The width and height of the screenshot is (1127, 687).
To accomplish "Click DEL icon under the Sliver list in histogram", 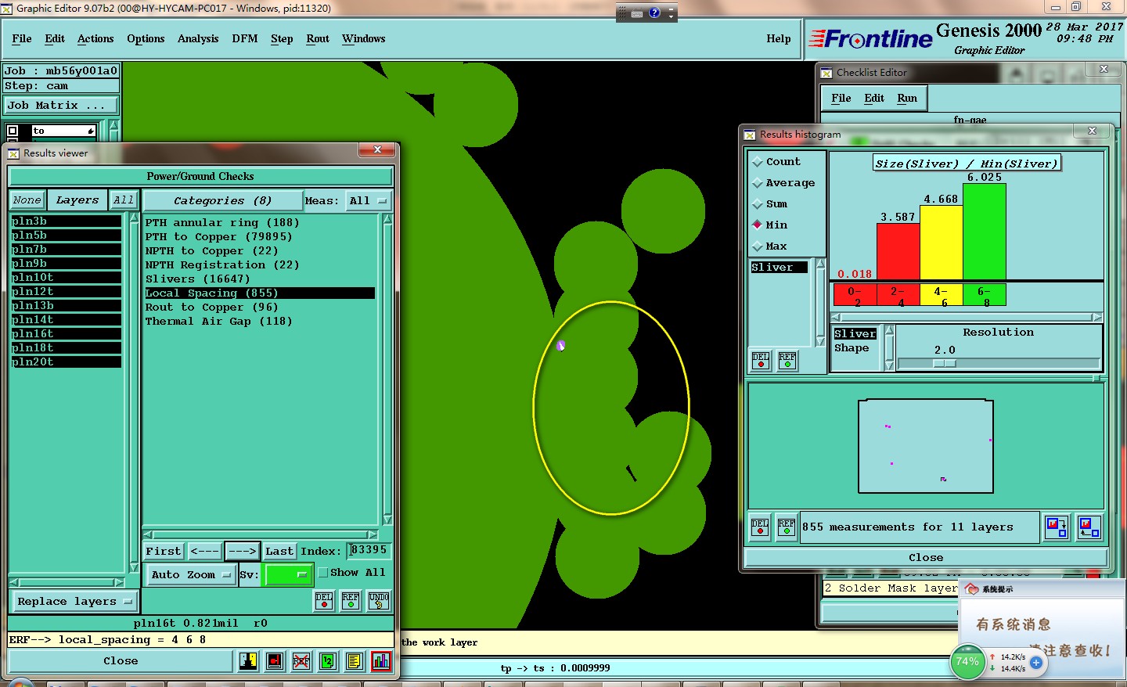I will [x=761, y=361].
